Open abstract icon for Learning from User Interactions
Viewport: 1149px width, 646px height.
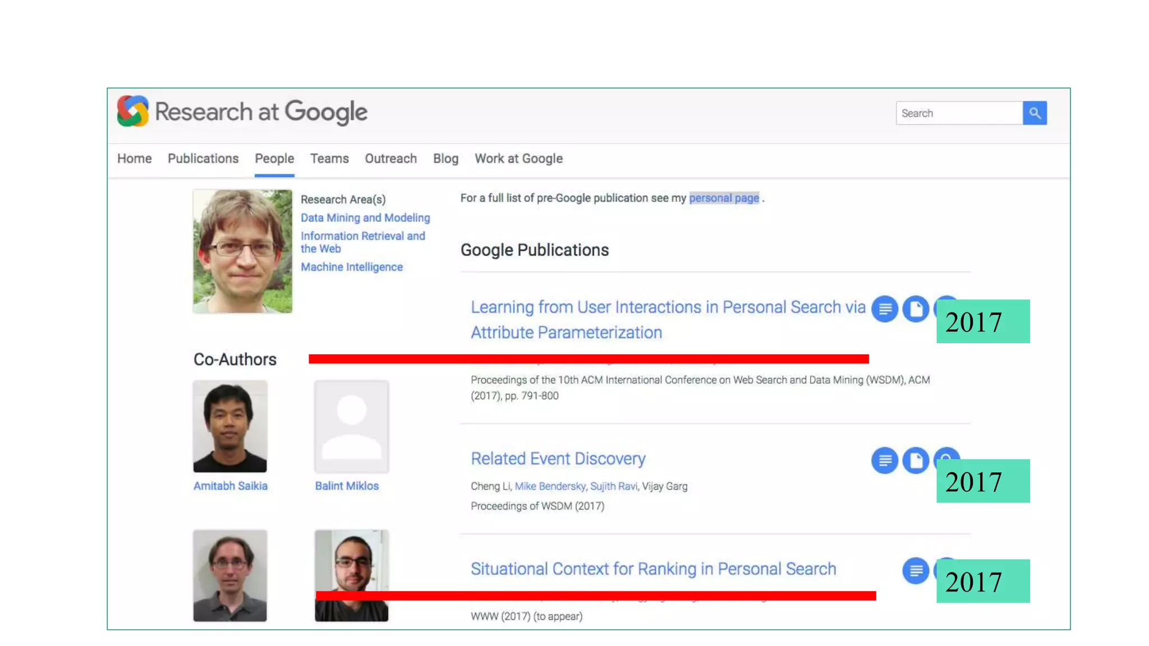[x=884, y=309]
